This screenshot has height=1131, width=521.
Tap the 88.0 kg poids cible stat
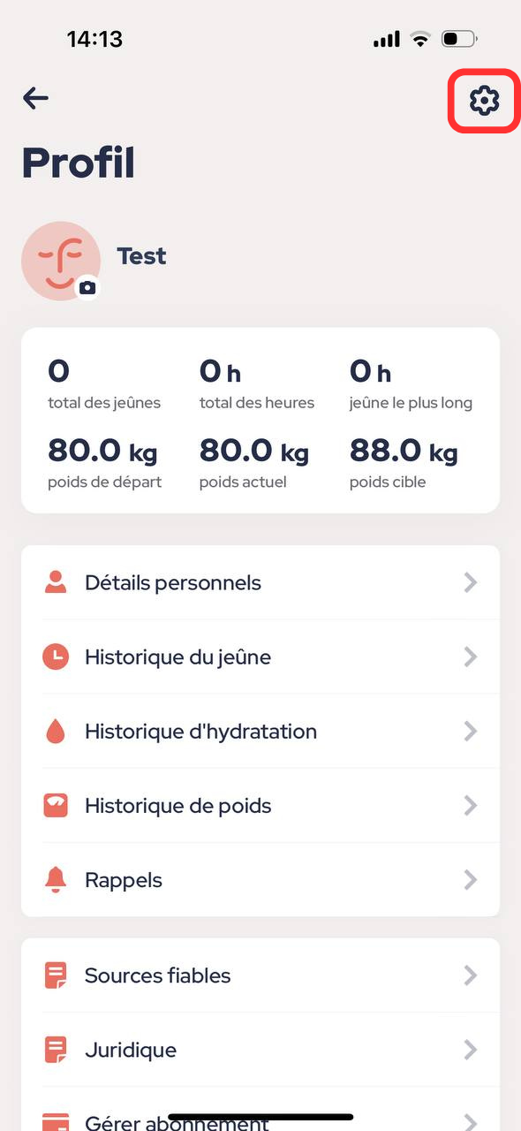coord(404,462)
